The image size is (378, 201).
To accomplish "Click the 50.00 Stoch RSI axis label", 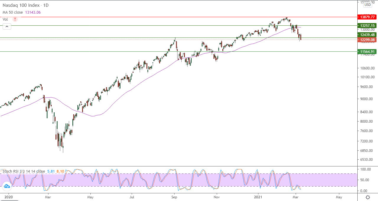I will [364, 180].
